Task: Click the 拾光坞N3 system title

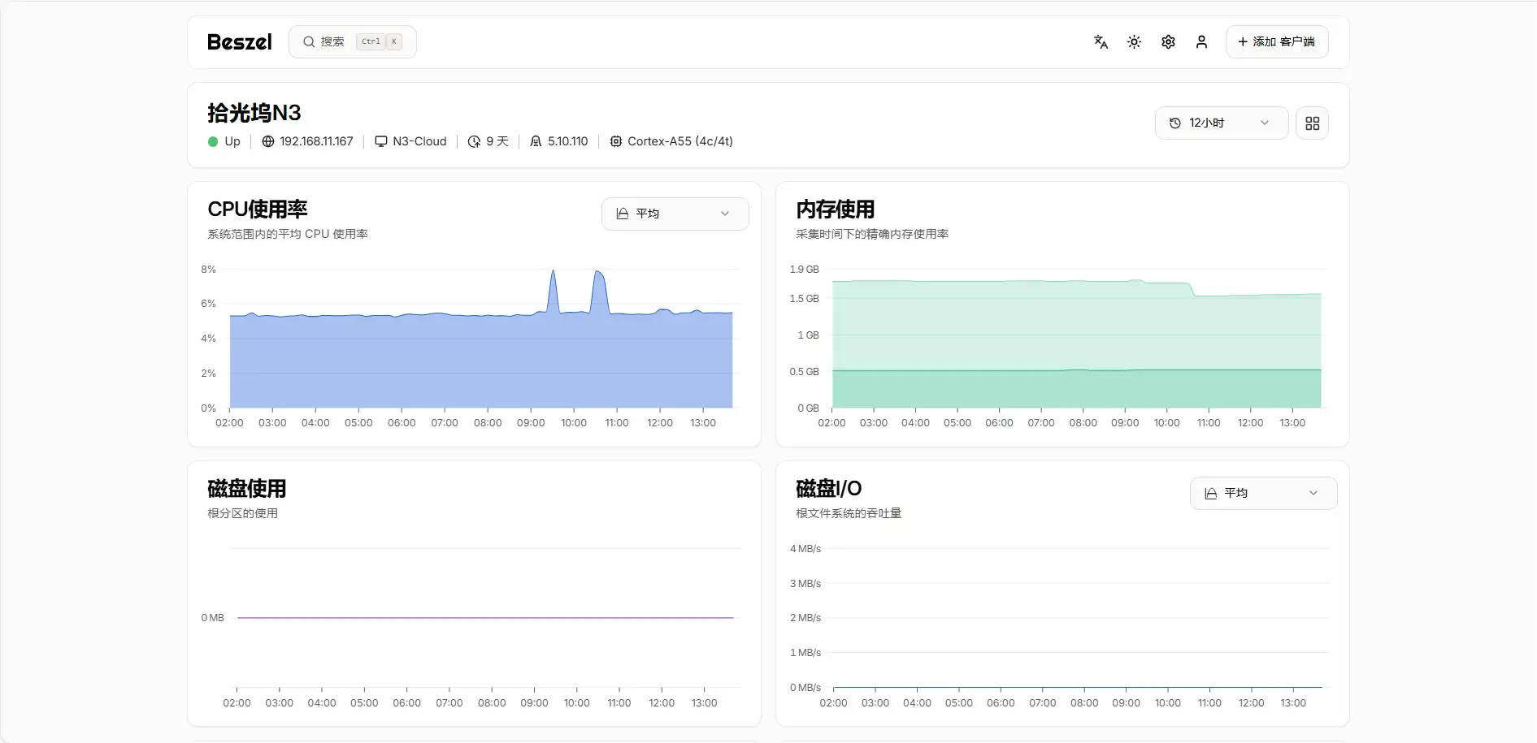Action: [254, 113]
